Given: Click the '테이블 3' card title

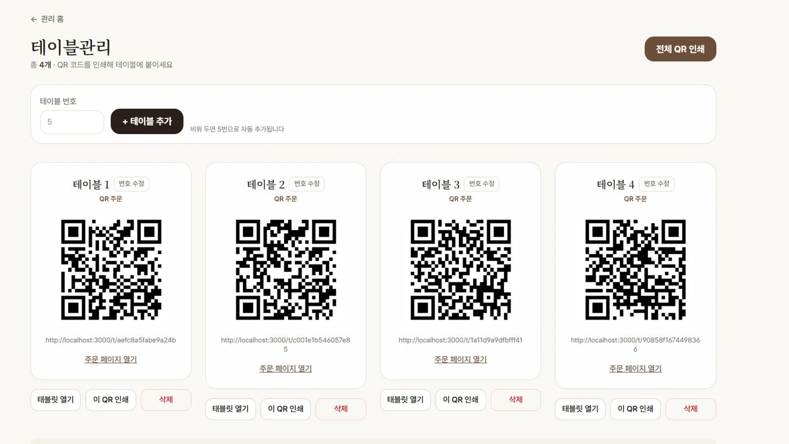Looking at the screenshot, I should [441, 185].
